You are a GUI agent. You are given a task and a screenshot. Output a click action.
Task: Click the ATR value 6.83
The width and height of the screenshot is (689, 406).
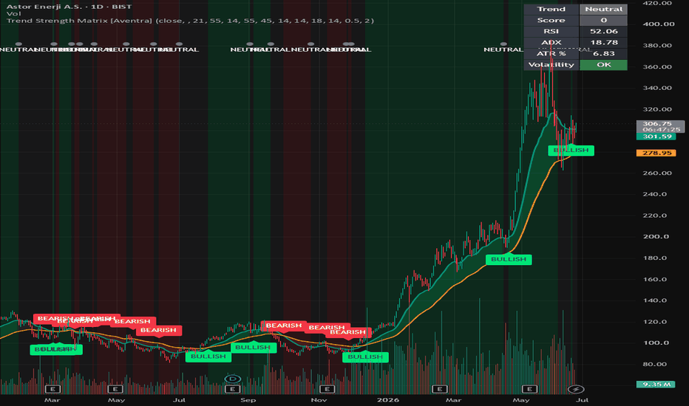coord(603,54)
